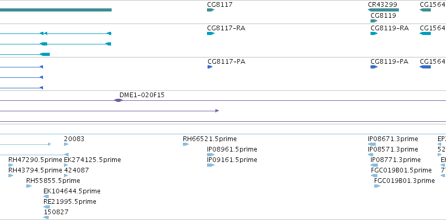
Task: Click the RH66521.5prime EST arrow
Action: click(x=186, y=144)
